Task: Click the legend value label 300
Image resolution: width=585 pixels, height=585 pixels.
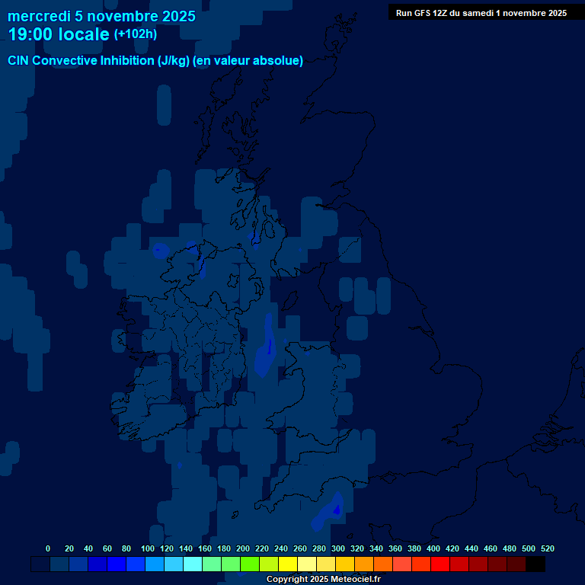Action: [338, 548]
